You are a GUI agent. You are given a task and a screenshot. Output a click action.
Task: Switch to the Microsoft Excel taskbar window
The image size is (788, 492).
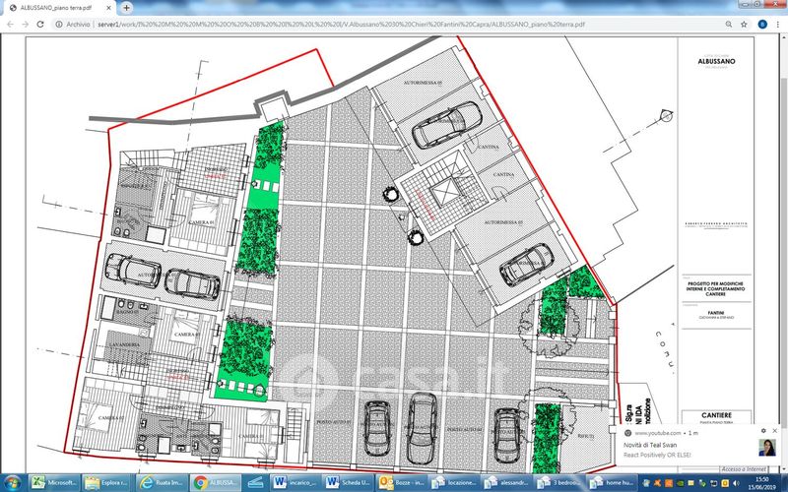point(54,482)
